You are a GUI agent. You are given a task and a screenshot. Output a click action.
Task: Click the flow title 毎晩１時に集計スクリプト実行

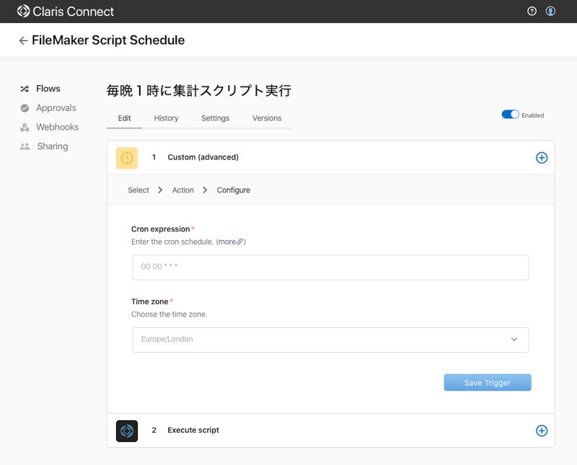pos(199,91)
